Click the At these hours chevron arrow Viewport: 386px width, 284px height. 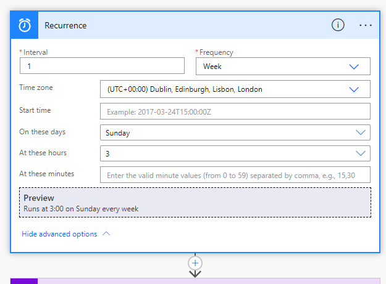[x=361, y=153]
